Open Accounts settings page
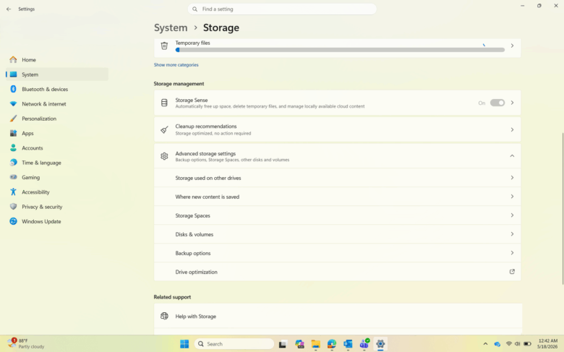 [x=57, y=148]
